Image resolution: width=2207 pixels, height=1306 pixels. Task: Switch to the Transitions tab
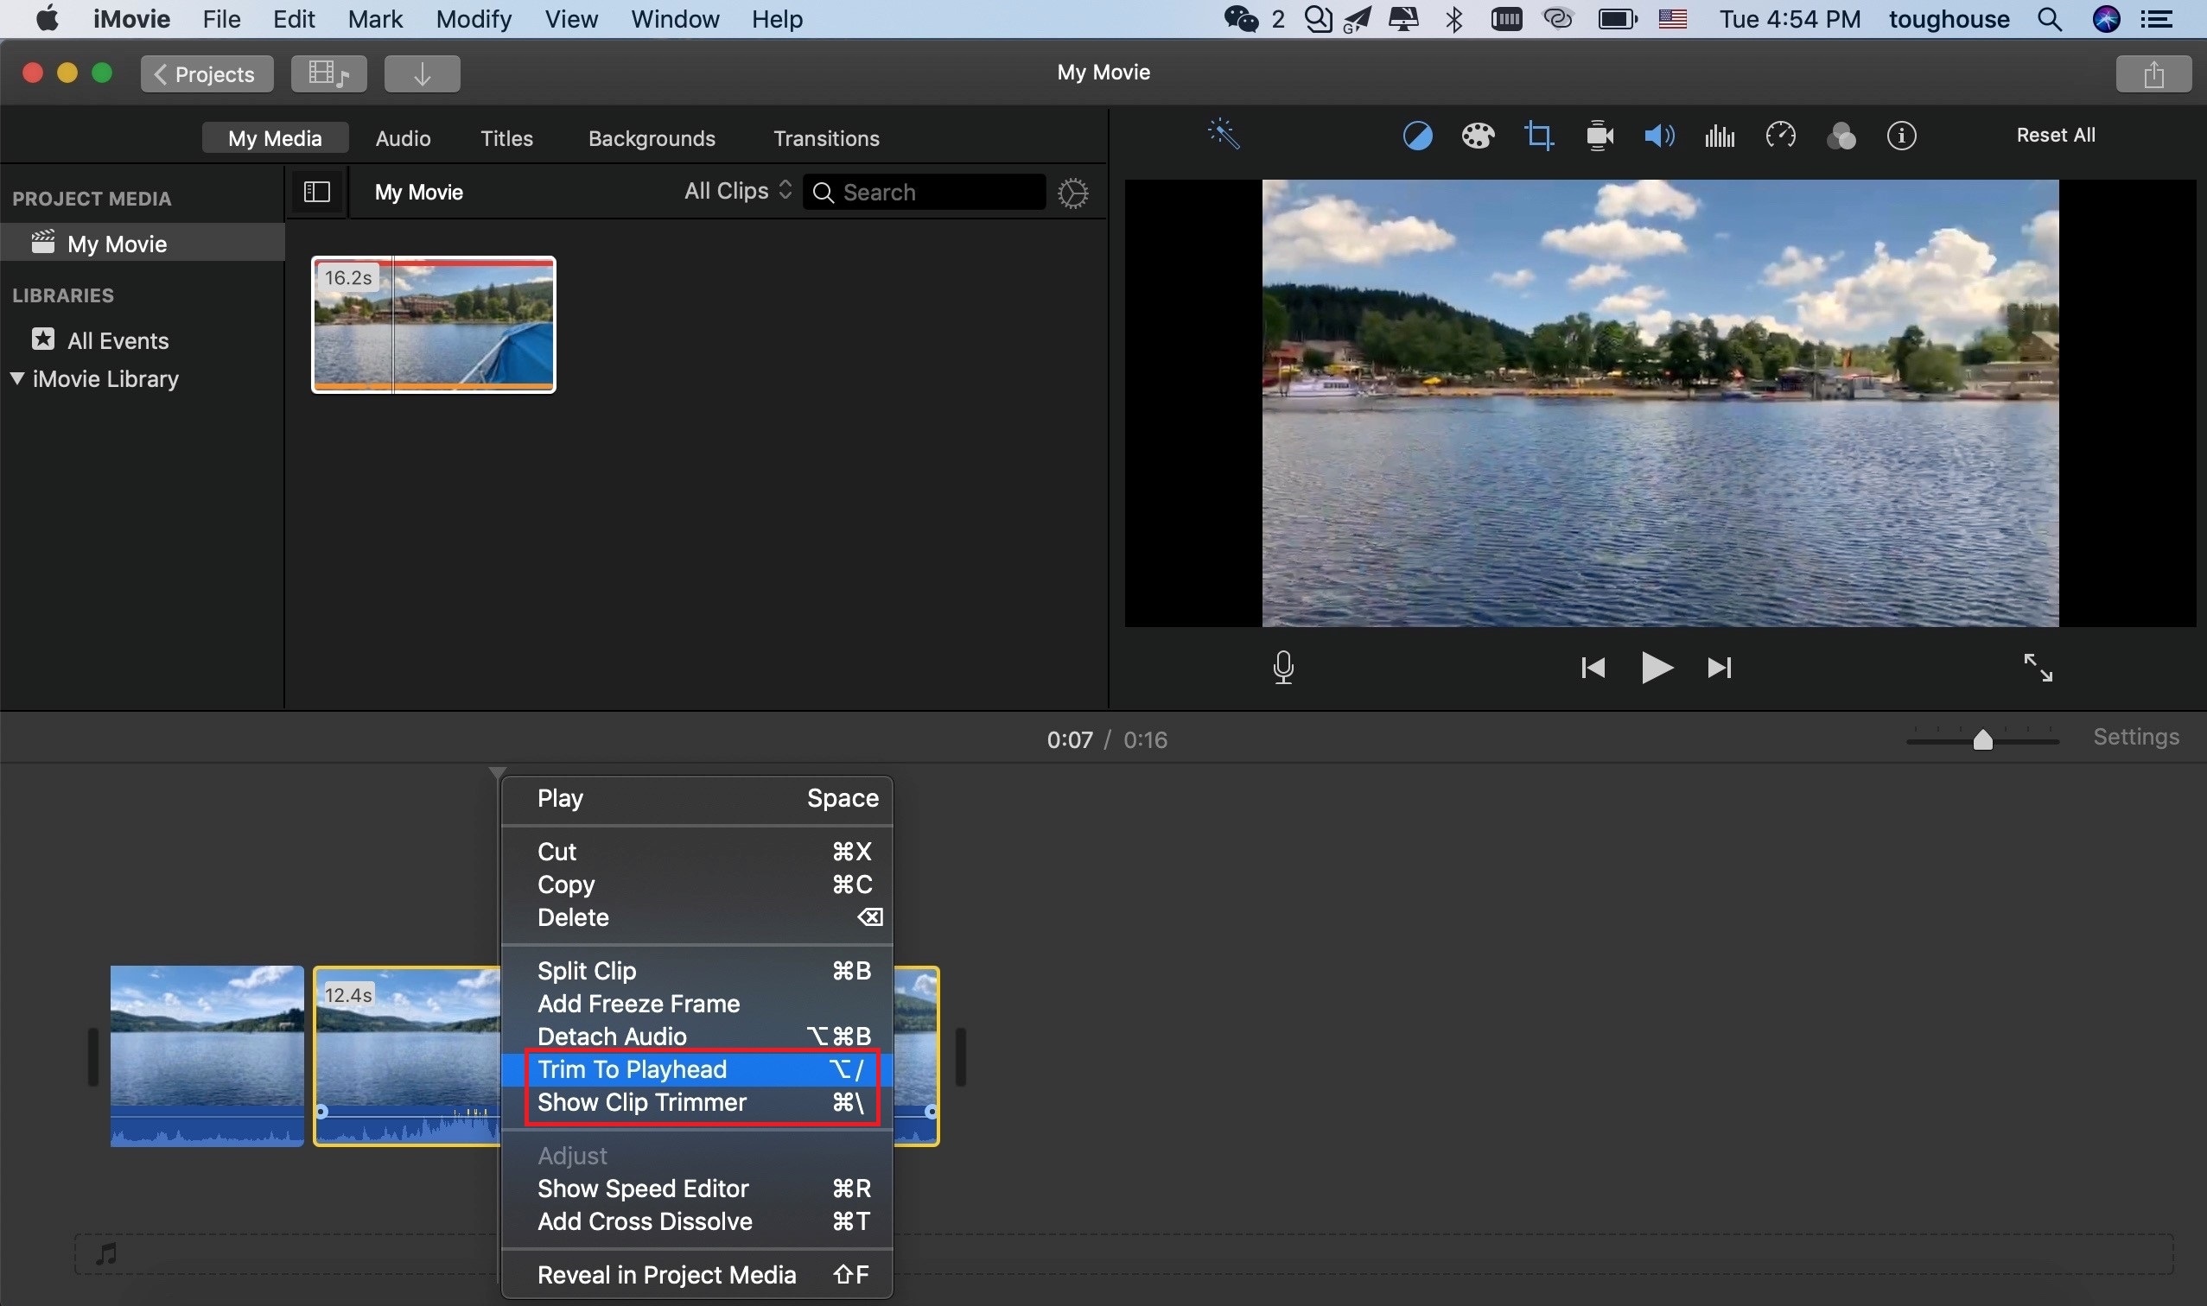click(824, 138)
